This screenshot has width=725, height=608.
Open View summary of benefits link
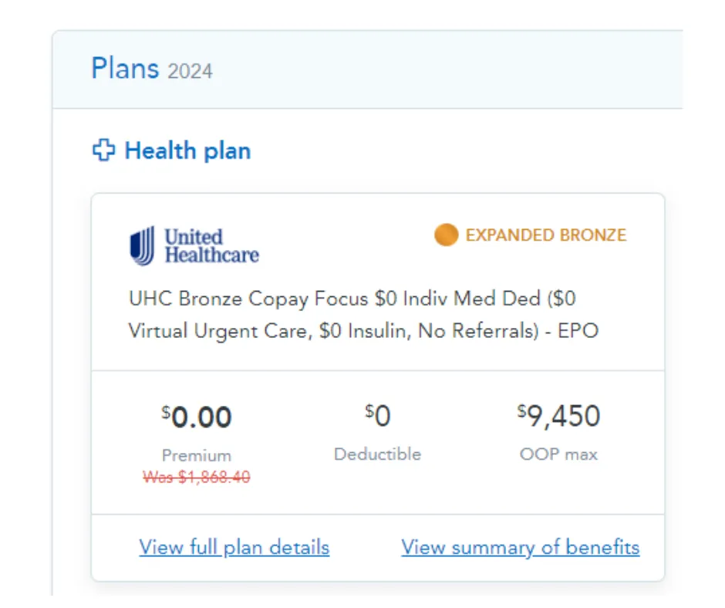tap(520, 548)
